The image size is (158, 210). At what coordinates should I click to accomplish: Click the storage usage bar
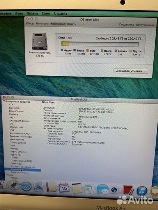[100, 44]
